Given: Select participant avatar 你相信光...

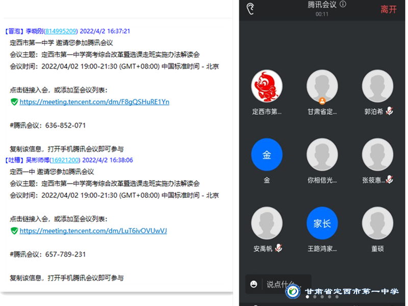Looking at the screenshot, I should 322,155.
